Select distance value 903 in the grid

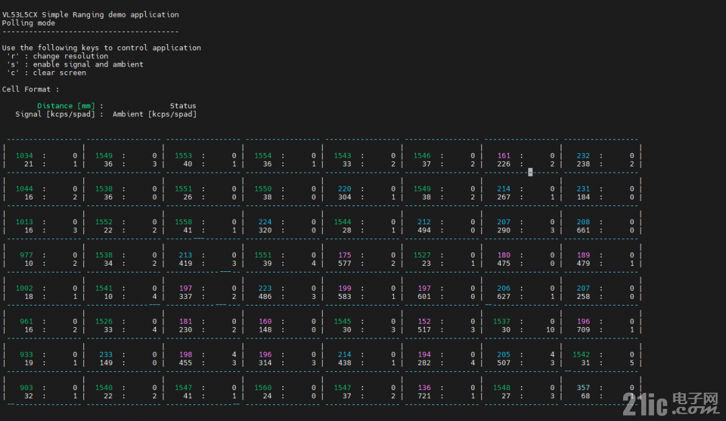coord(26,389)
